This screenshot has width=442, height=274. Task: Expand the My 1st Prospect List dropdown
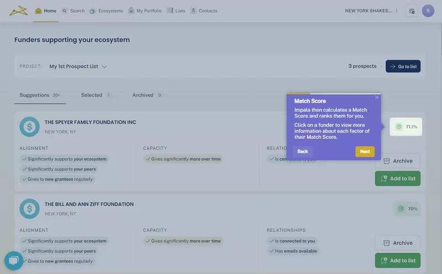coord(78,66)
